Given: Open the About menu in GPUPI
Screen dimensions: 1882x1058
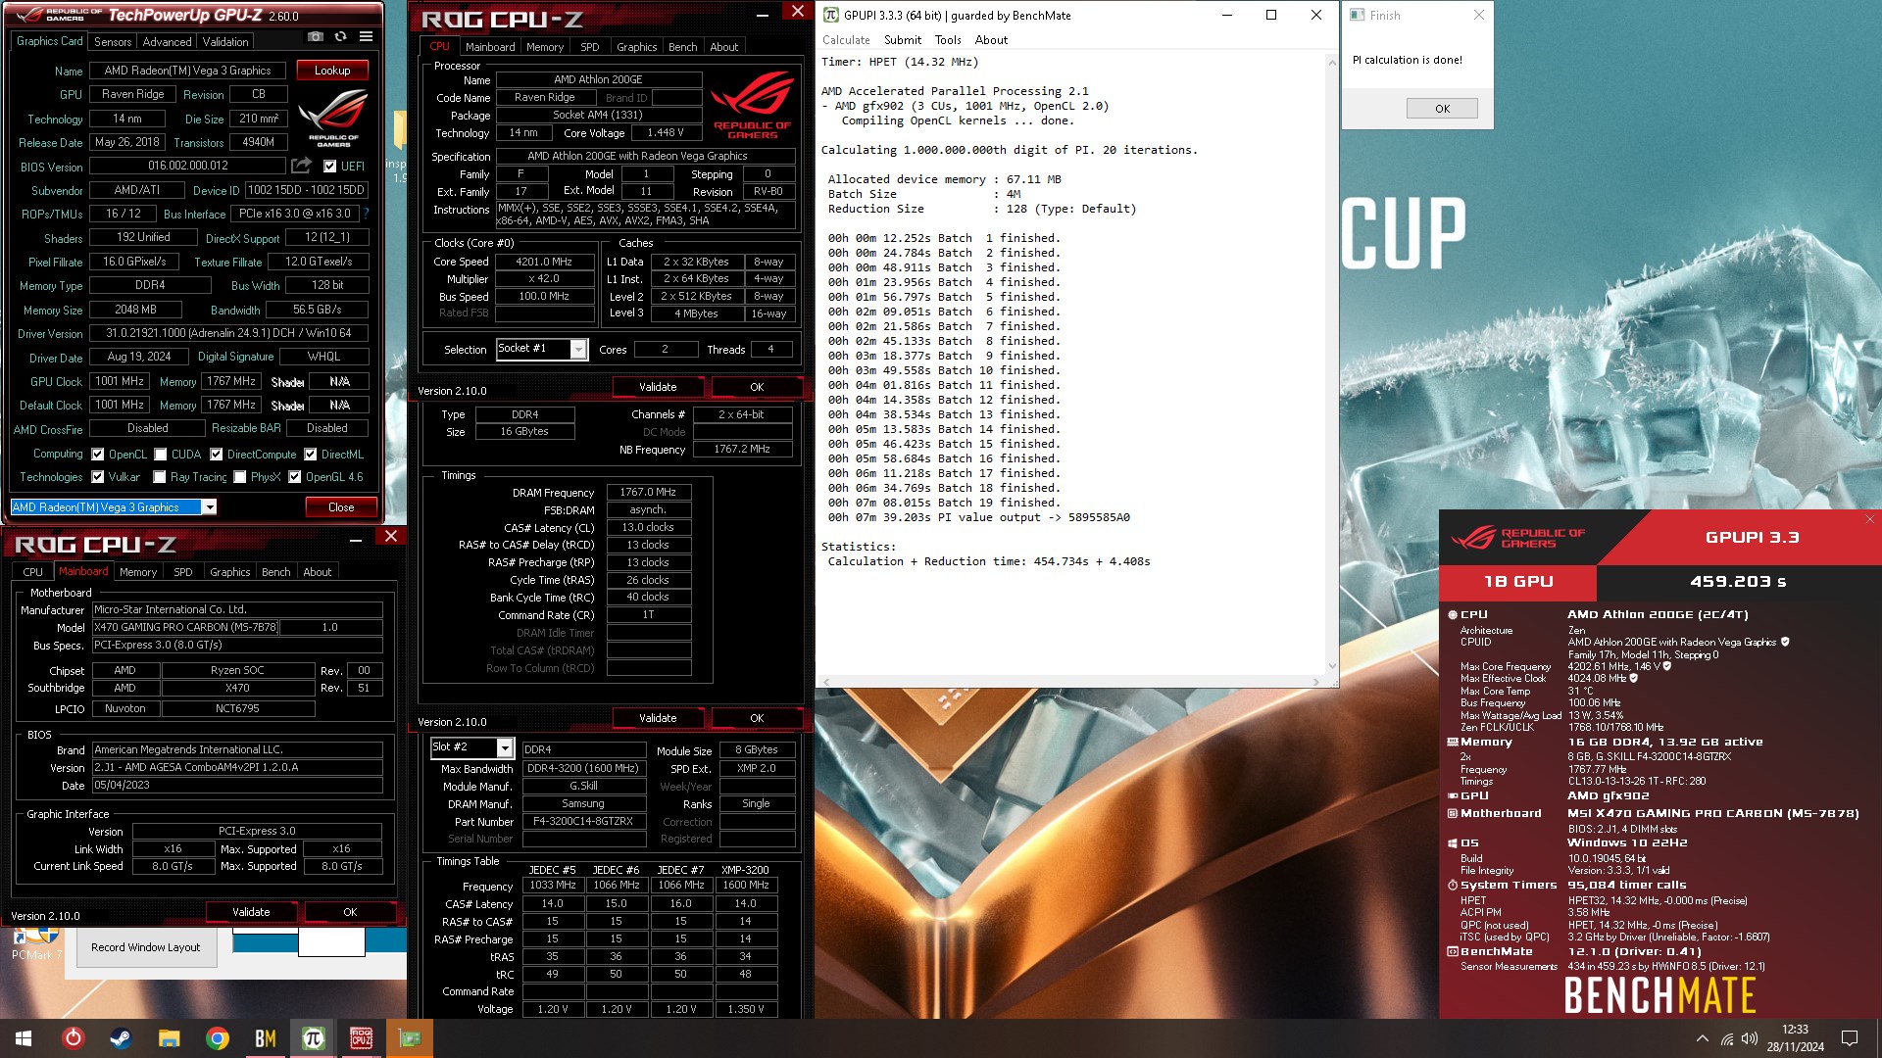Looking at the screenshot, I should click(x=991, y=40).
